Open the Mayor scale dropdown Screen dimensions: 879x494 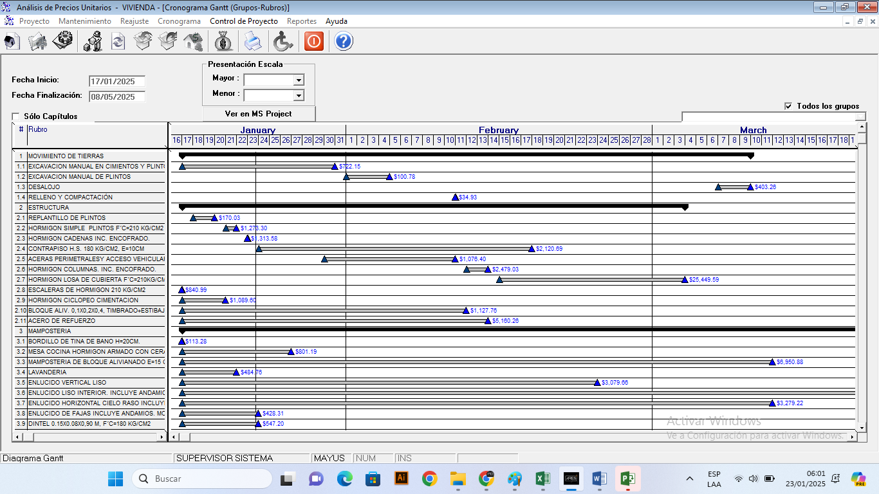(x=299, y=80)
